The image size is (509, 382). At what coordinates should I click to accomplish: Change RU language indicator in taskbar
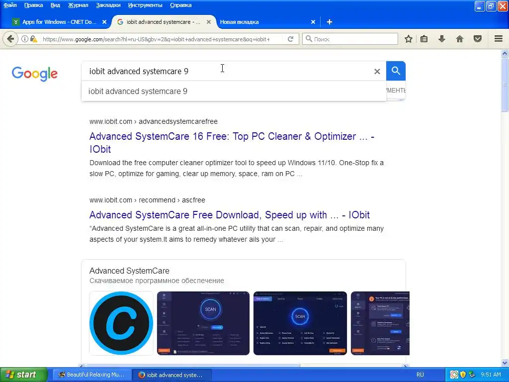[420, 375]
